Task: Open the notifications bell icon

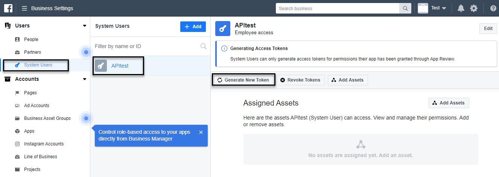Action: [x=461, y=8]
